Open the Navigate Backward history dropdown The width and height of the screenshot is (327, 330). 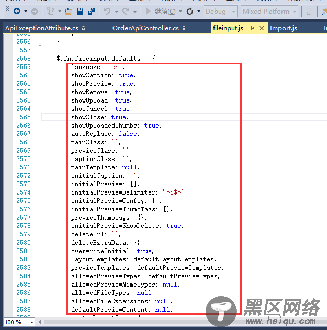tap(26, 11)
